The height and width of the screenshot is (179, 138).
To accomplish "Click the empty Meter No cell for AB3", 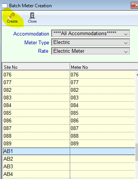I will coord(103,166).
